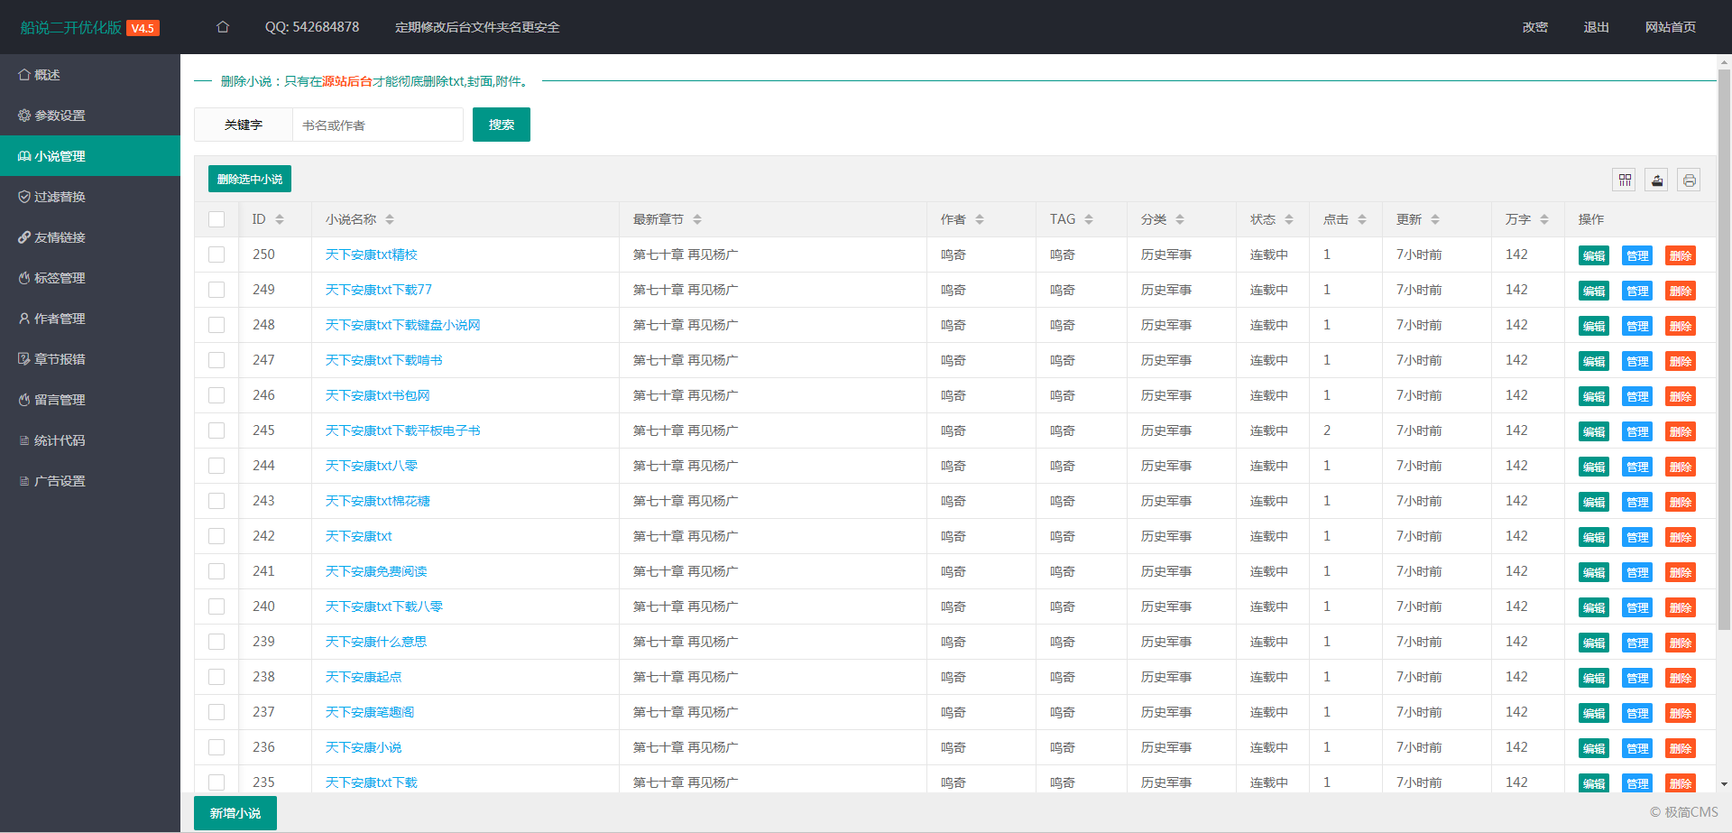This screenshot has width=1732, height=833.
Task: Open novel link 天下安康txt下载键盘小说网
Action: pyautogui.click(x=402, y=325)
